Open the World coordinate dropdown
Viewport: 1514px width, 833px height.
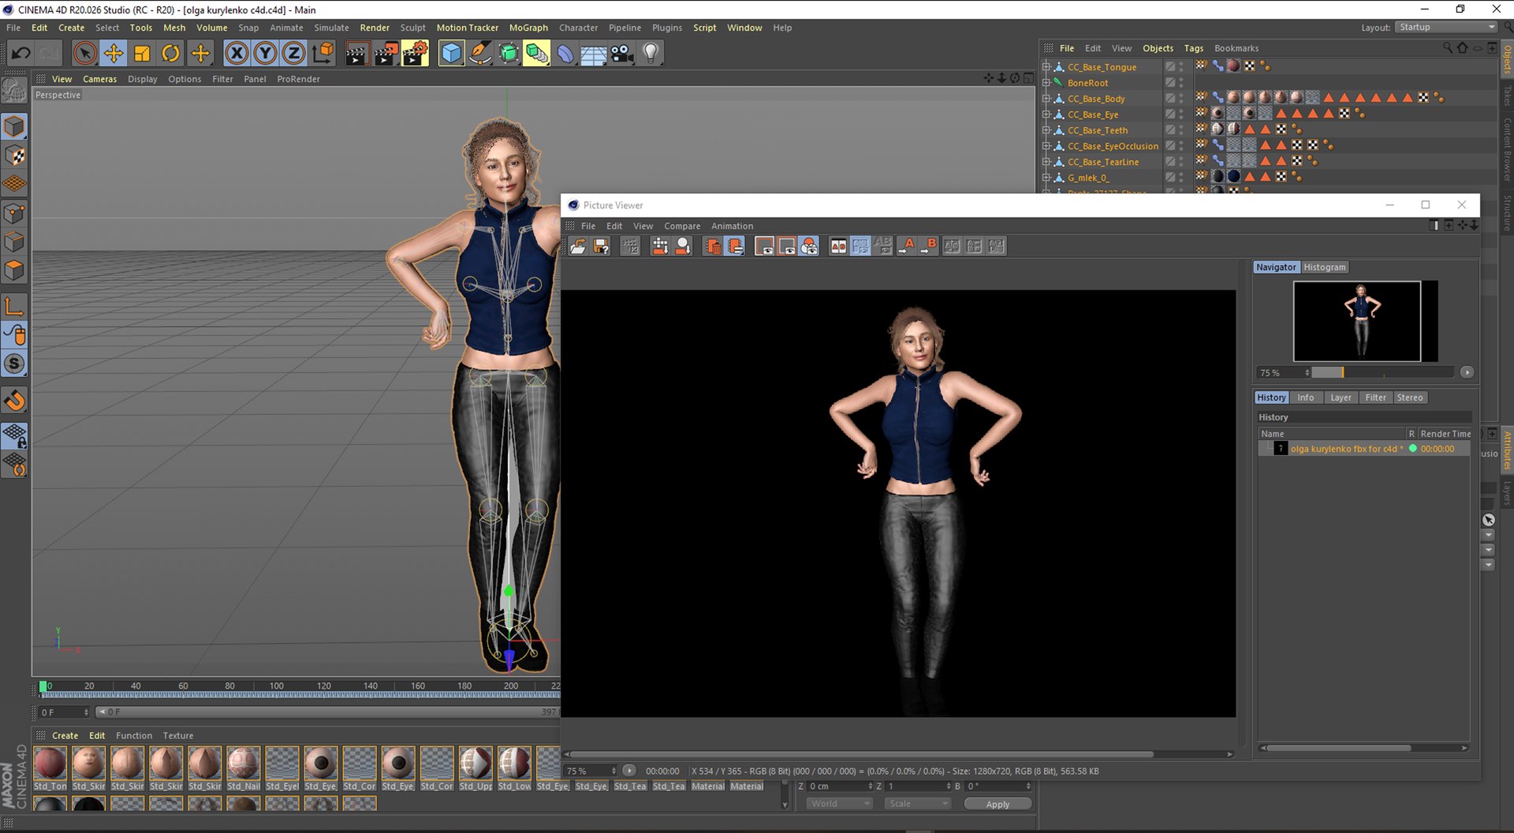click(839, 804)
